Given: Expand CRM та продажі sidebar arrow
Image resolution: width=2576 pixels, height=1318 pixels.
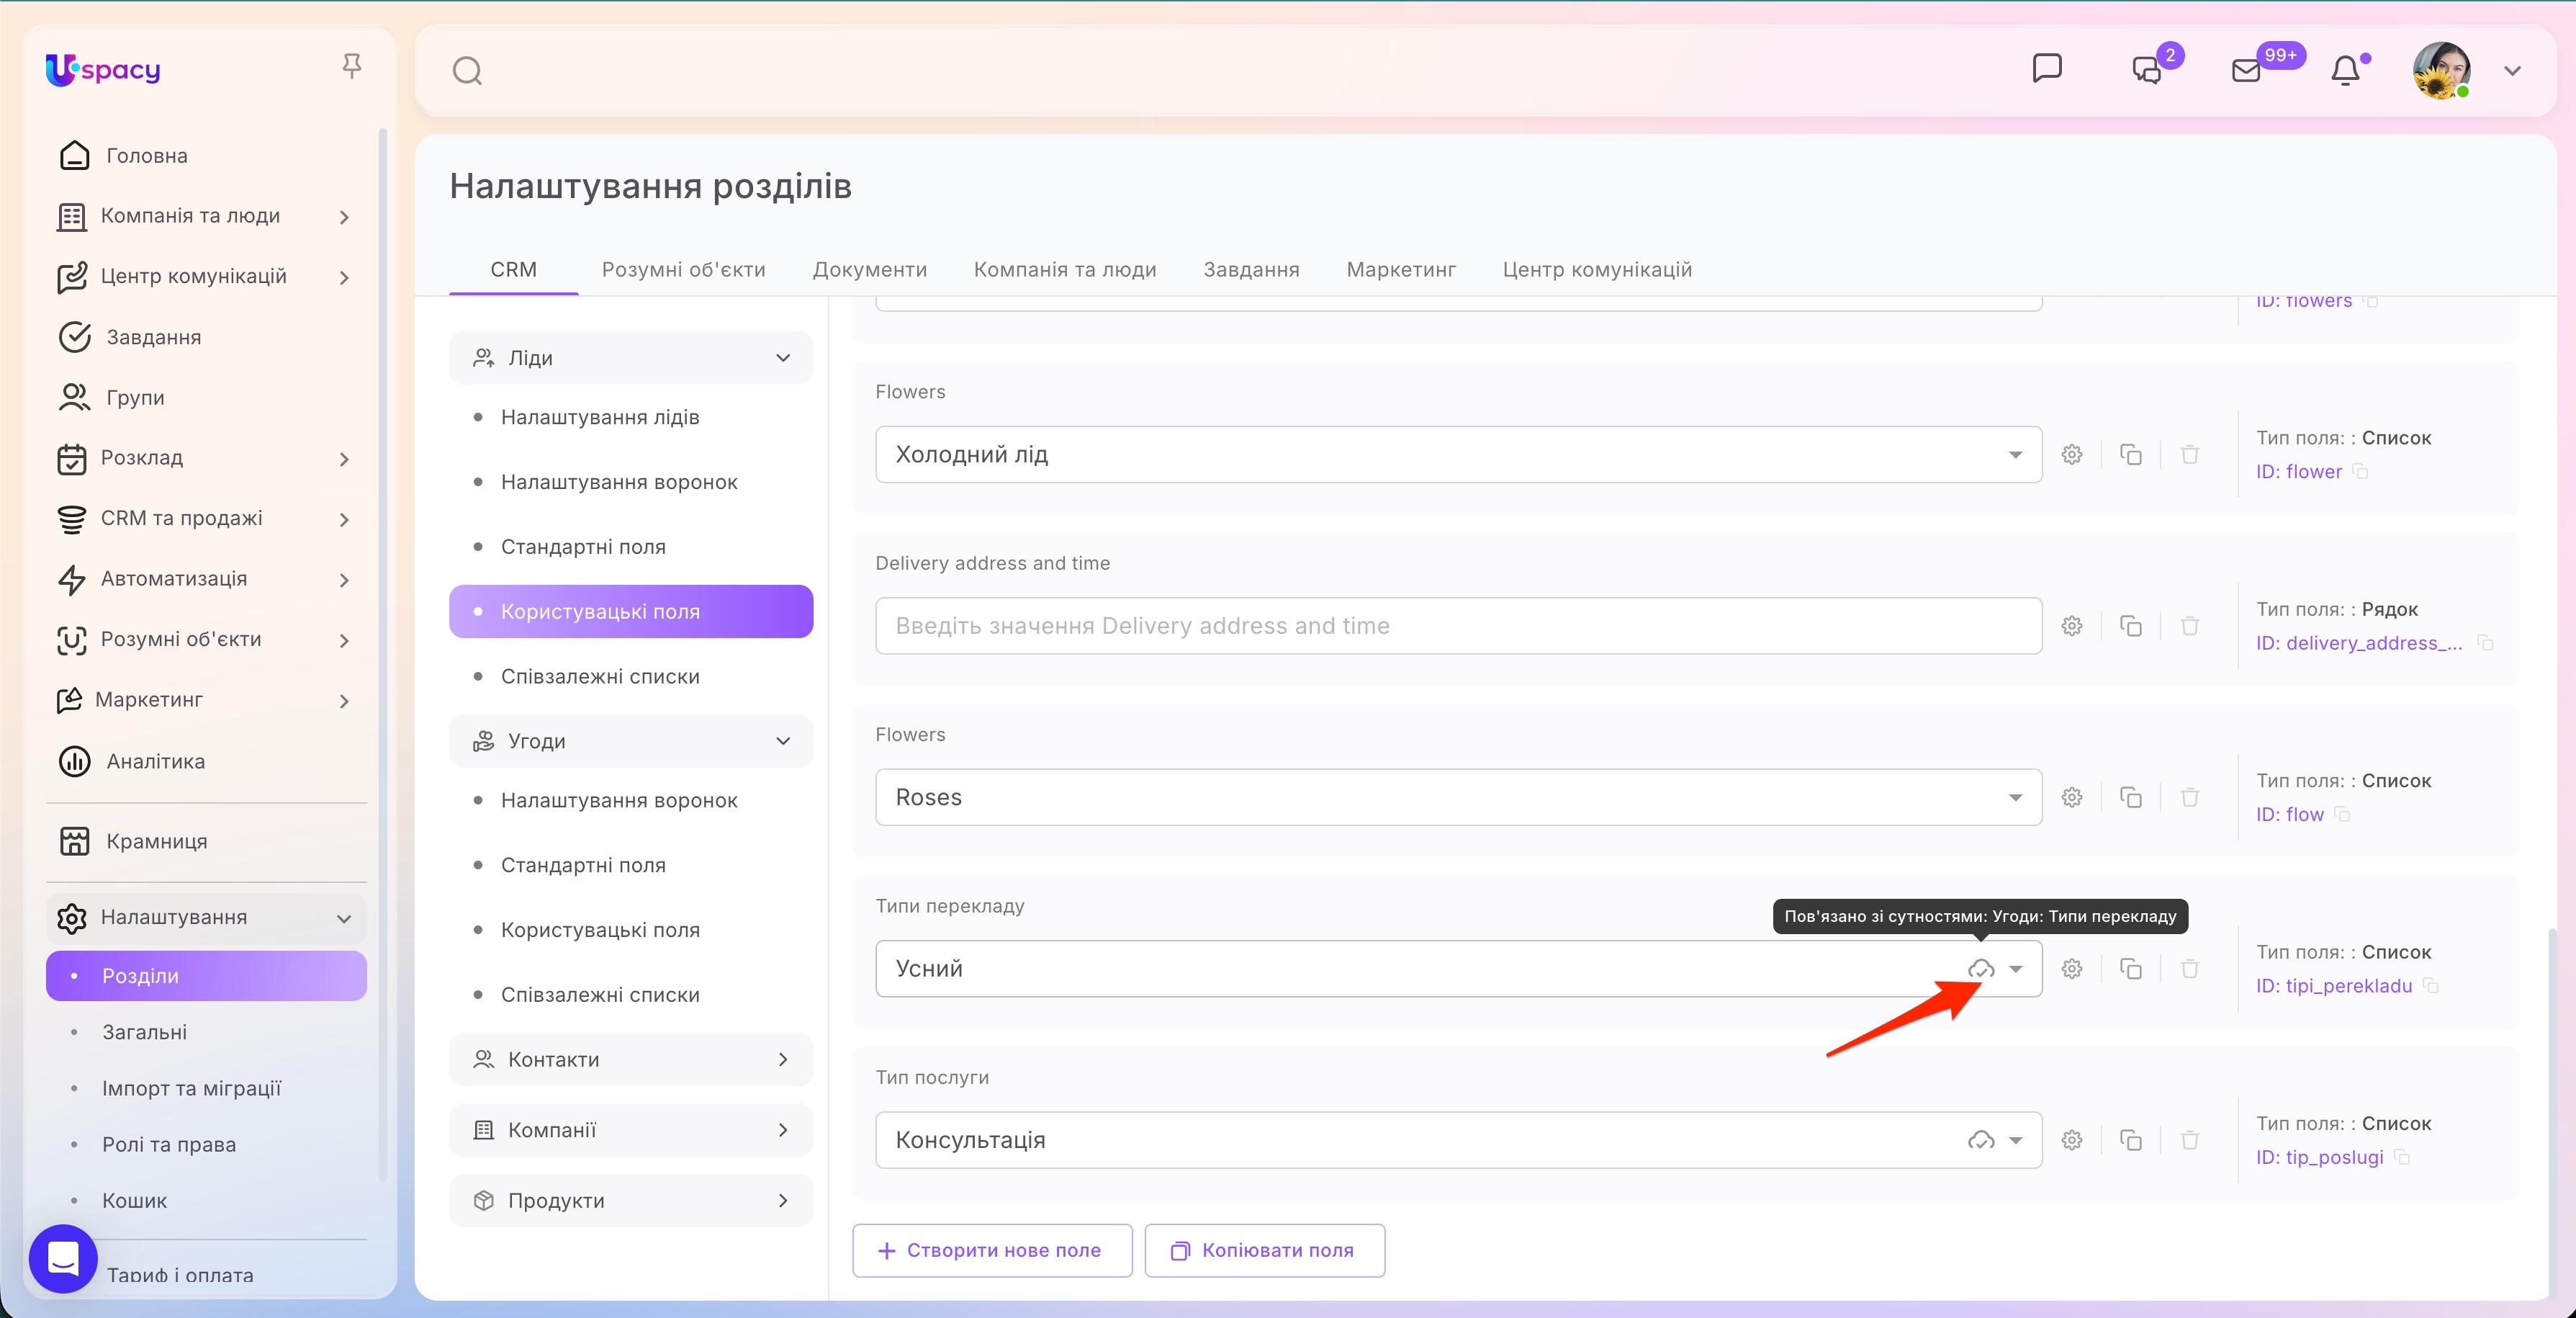Looking at the screenshot, I should click(x=344, y=519).
